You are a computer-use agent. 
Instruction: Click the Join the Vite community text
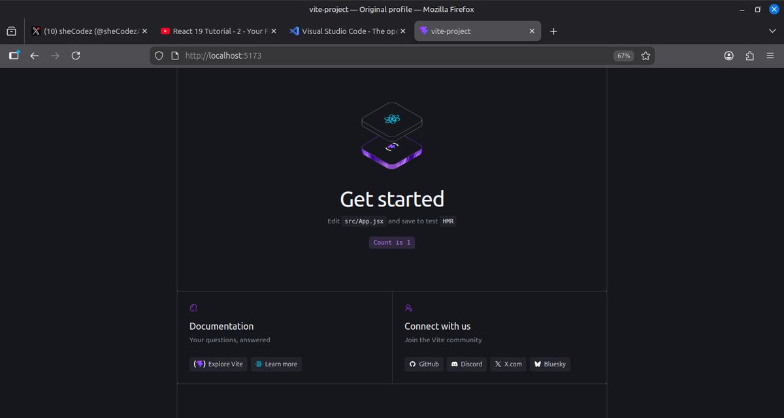[x=443, y=340]
